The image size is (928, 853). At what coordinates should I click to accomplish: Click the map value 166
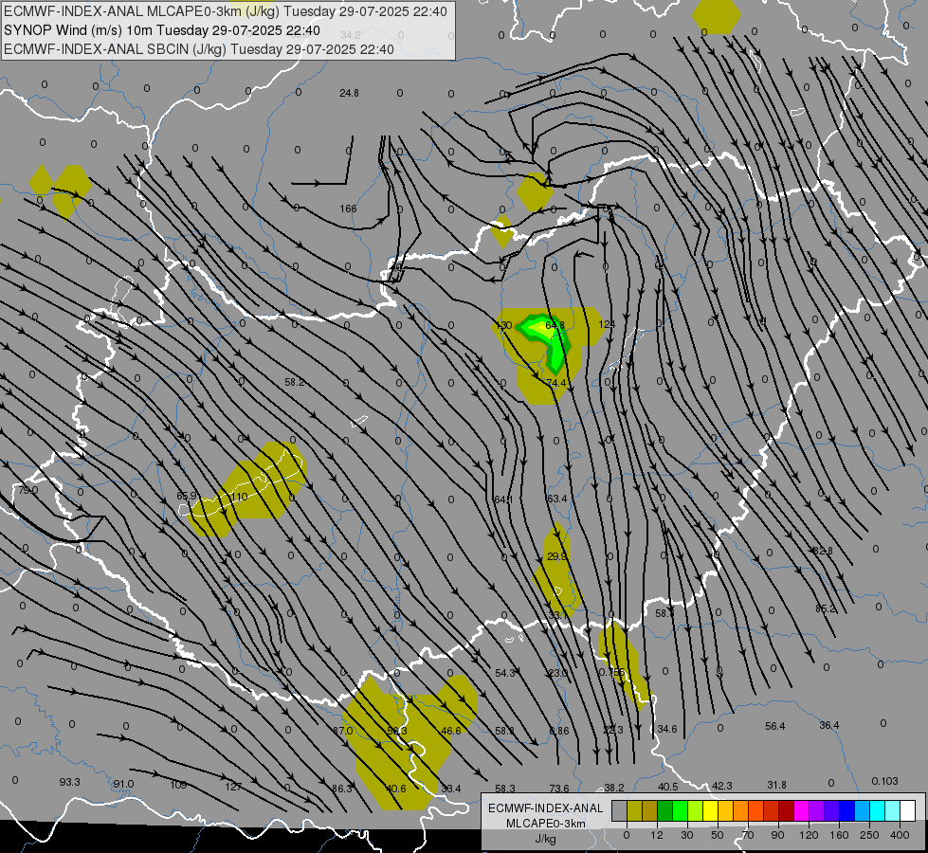pyautogui.click(x=348, y=209)
